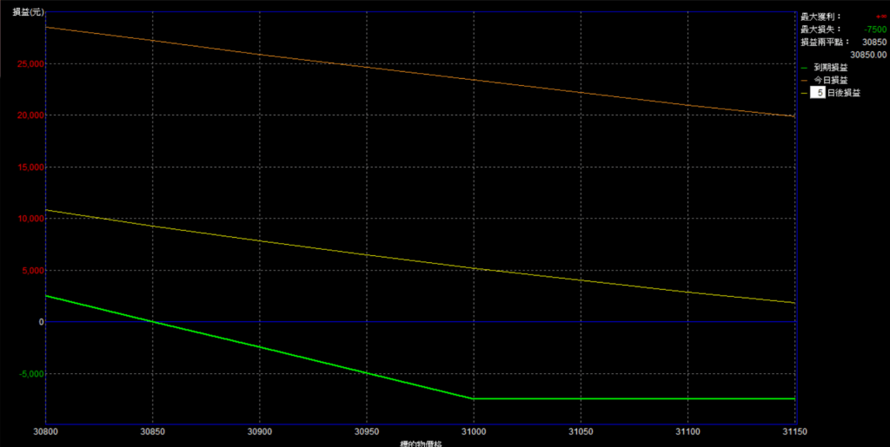Click the 31000 tick on the price axis
This screenshot has height=447, width=890.
coord(473,431)
